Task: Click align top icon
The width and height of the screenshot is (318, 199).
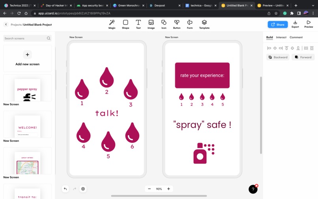Action: (x=286, y=48)
